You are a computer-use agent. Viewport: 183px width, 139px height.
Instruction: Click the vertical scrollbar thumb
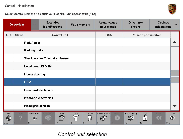point(175,77)
